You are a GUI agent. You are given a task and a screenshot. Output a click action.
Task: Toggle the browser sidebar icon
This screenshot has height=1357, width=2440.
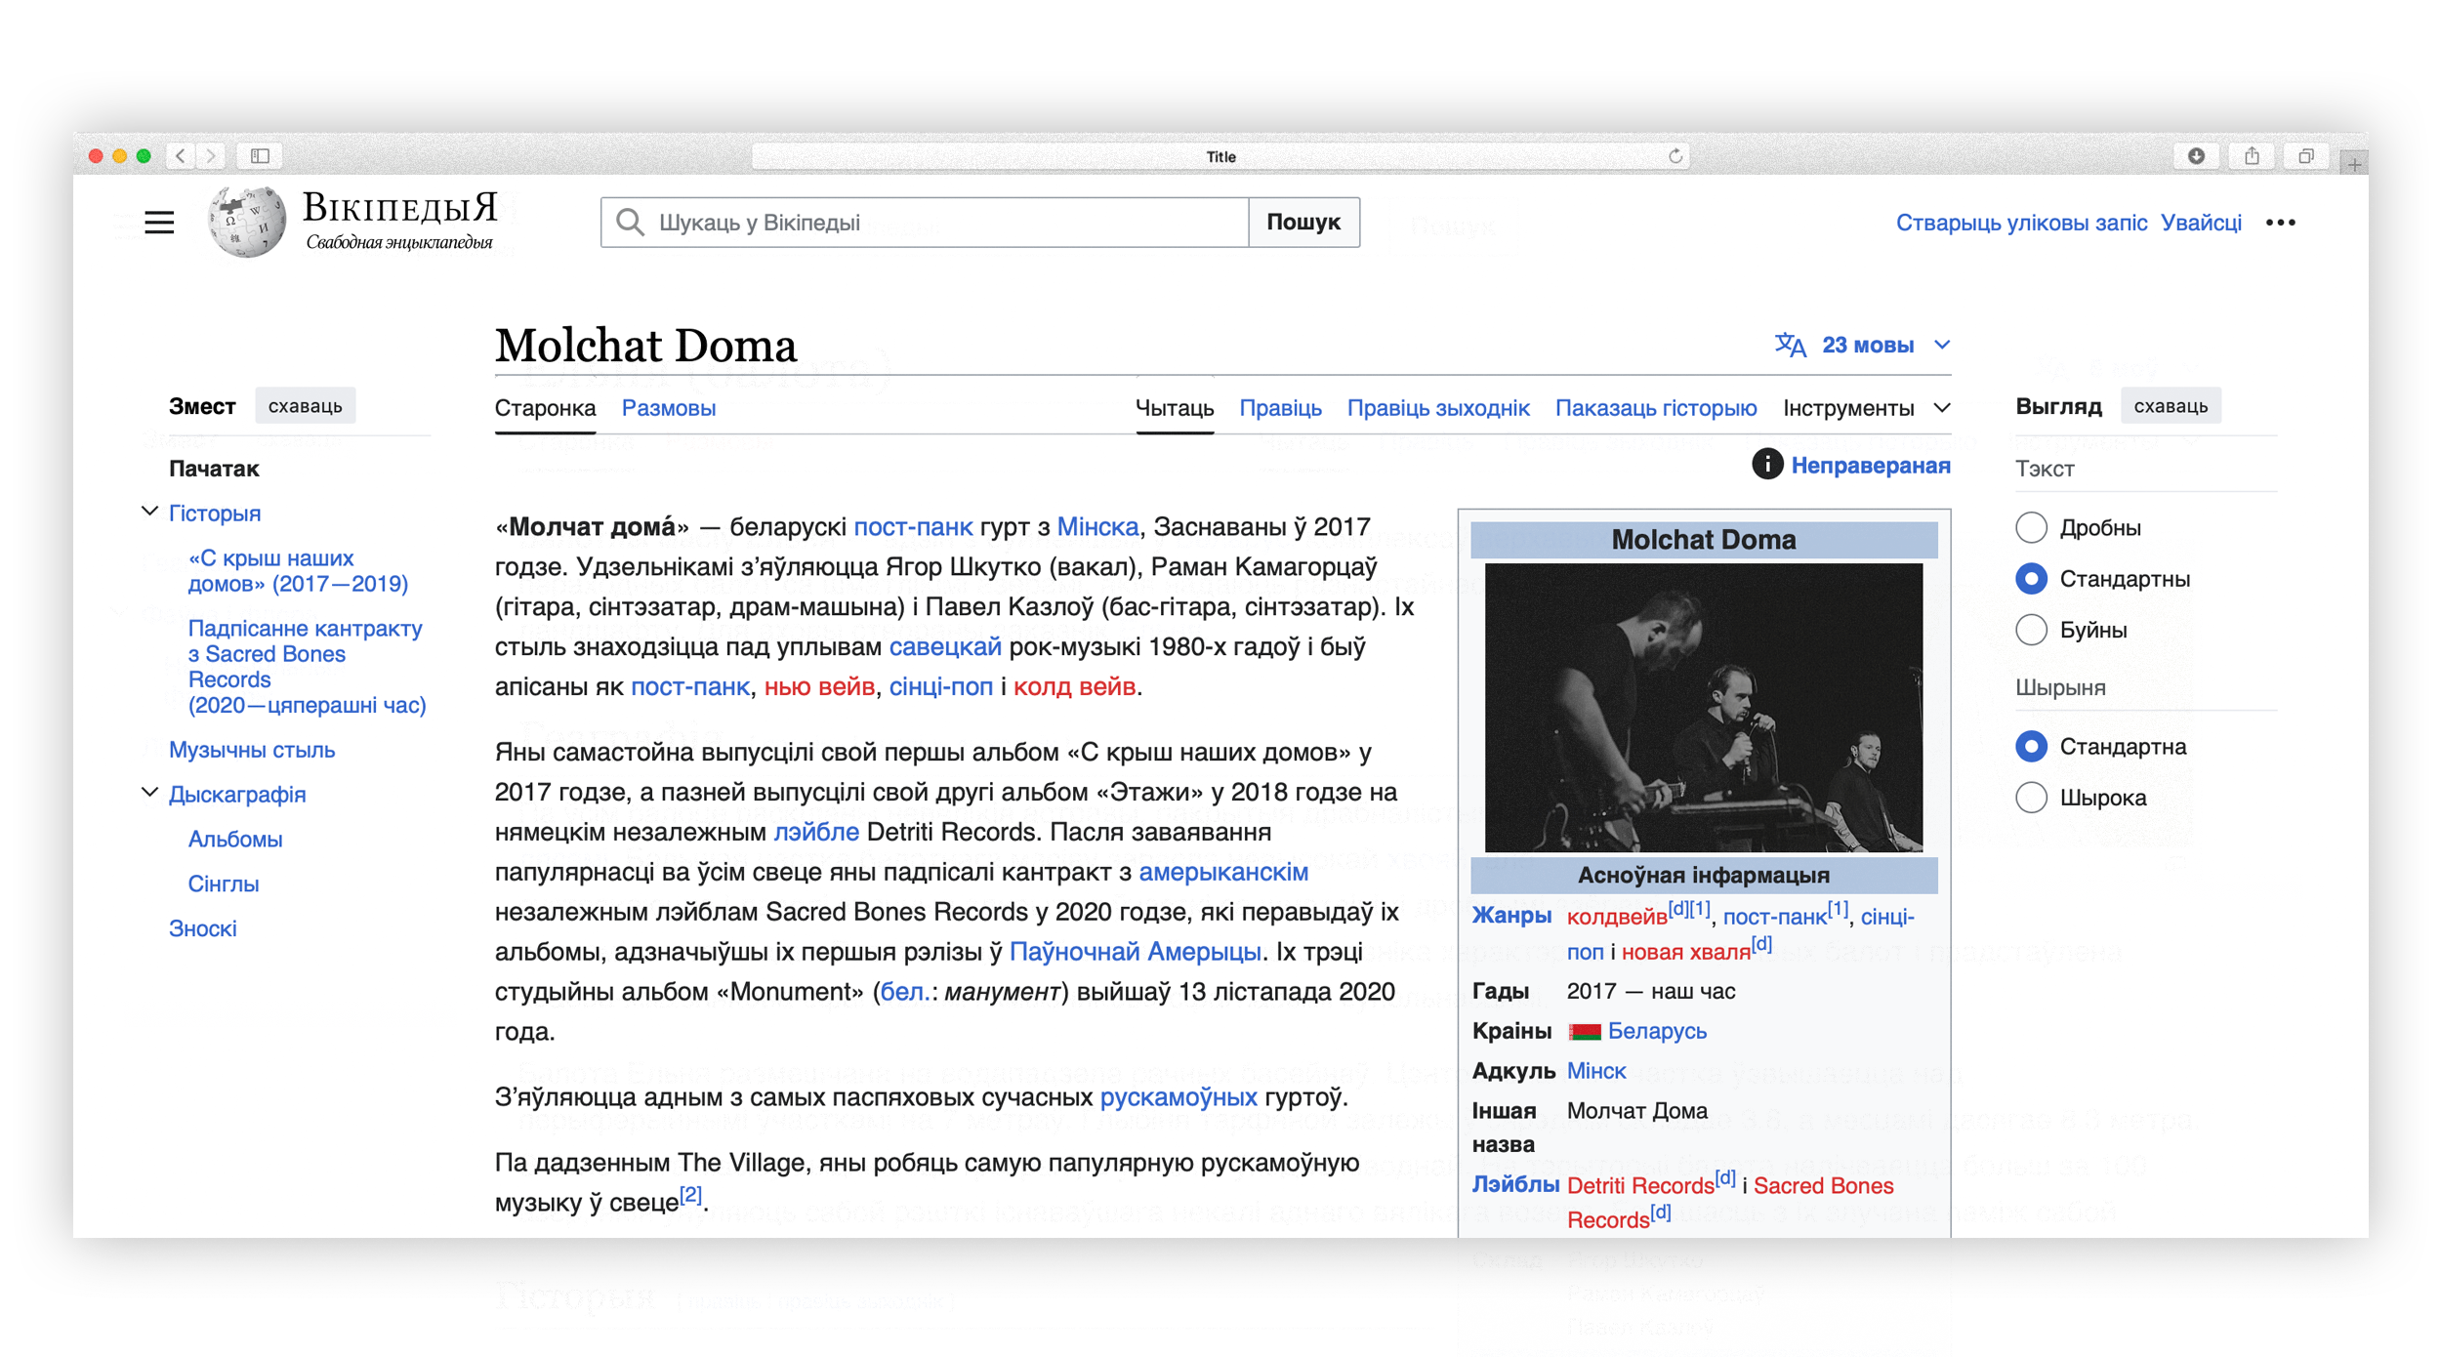pyautogui.click(x=260, y=156)
